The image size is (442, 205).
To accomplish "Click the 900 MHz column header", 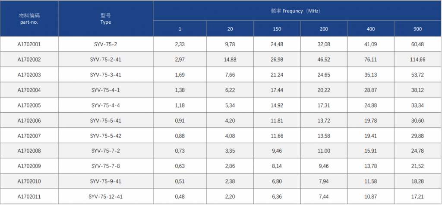I will pyautogui.click(x=418, y=29).
